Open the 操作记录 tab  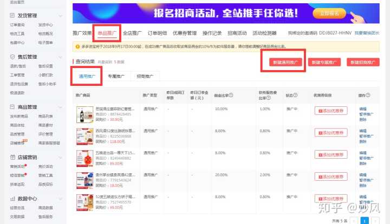coord(212,33)
